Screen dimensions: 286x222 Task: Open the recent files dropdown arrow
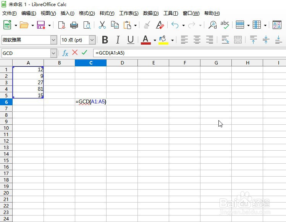point(33,25)
